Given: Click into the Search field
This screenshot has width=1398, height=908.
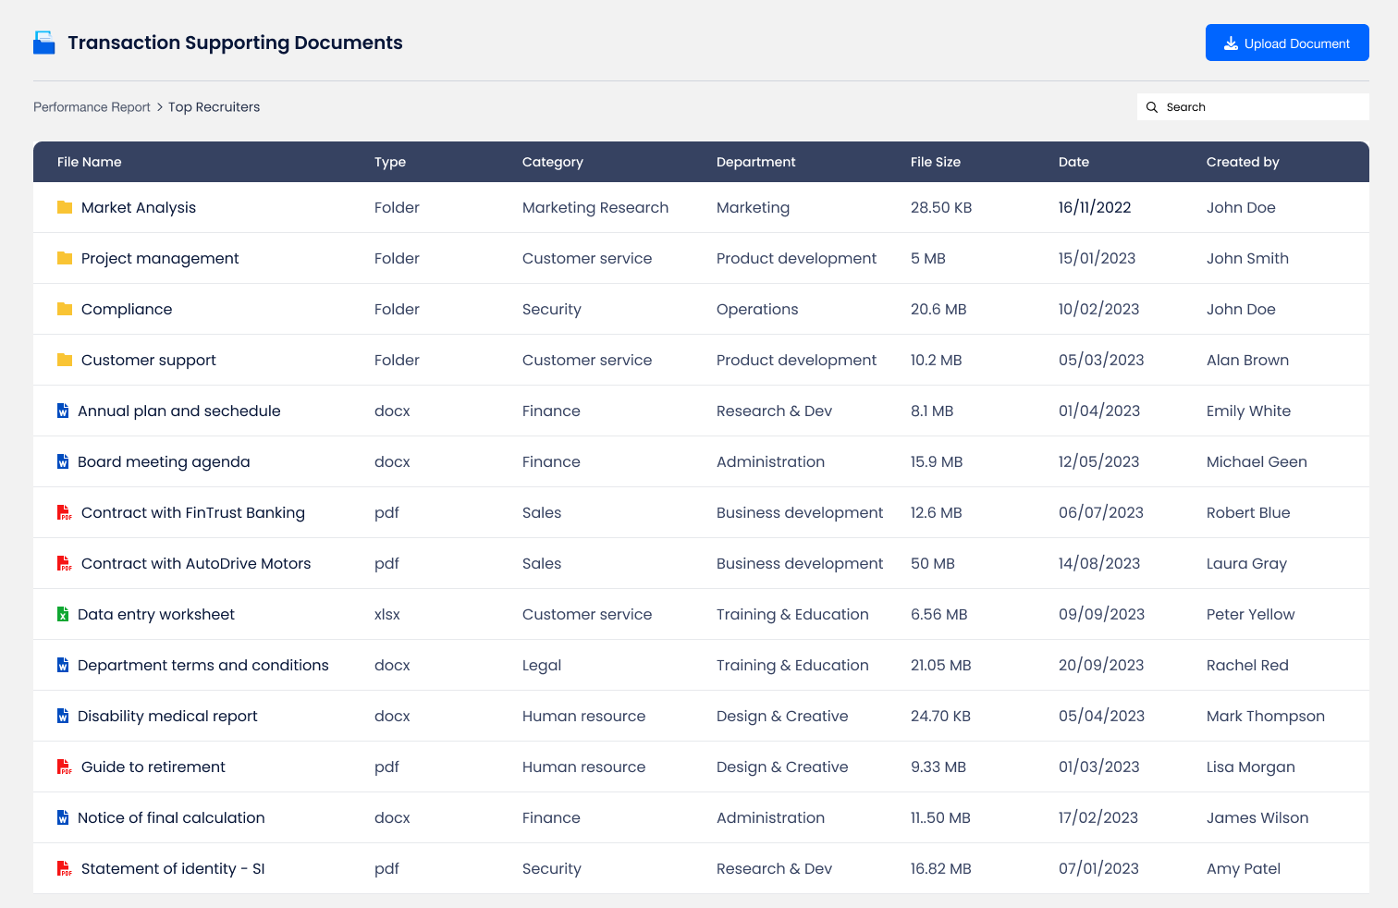Looking at the screenshot, I should pyautogui.click(x=1253, y=107).
